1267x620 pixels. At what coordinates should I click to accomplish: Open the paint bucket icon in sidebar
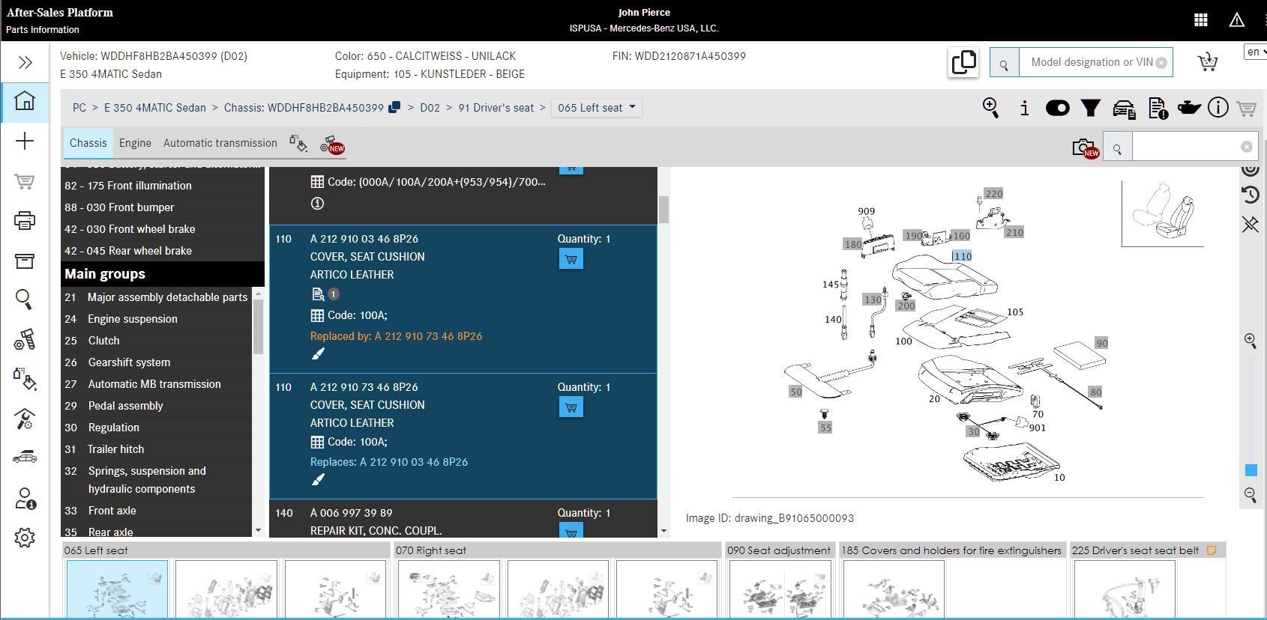(24, 379)
